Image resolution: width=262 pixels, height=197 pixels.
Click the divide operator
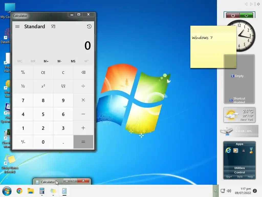[83, 86]
